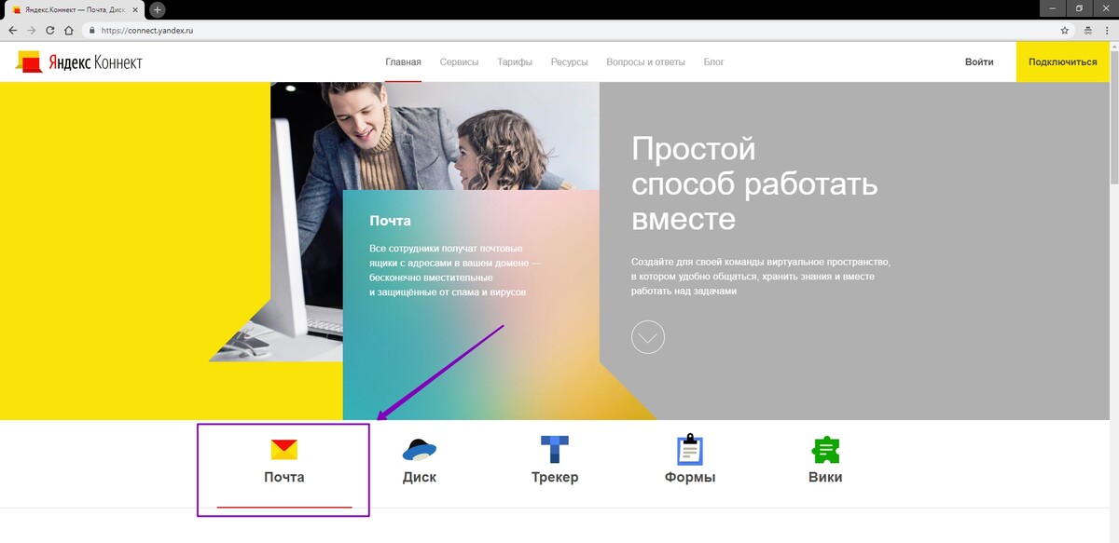This screenshot has height=543, width=1119.
Task: Click the incognito icon in the toolbar
Action: (1086, 30)
